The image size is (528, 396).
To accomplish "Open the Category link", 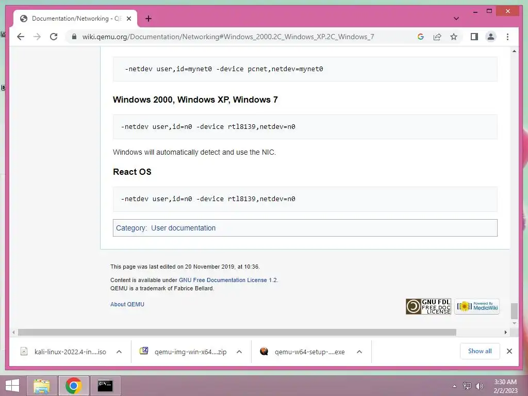I will pyautogui.click(x=131, y=228).
